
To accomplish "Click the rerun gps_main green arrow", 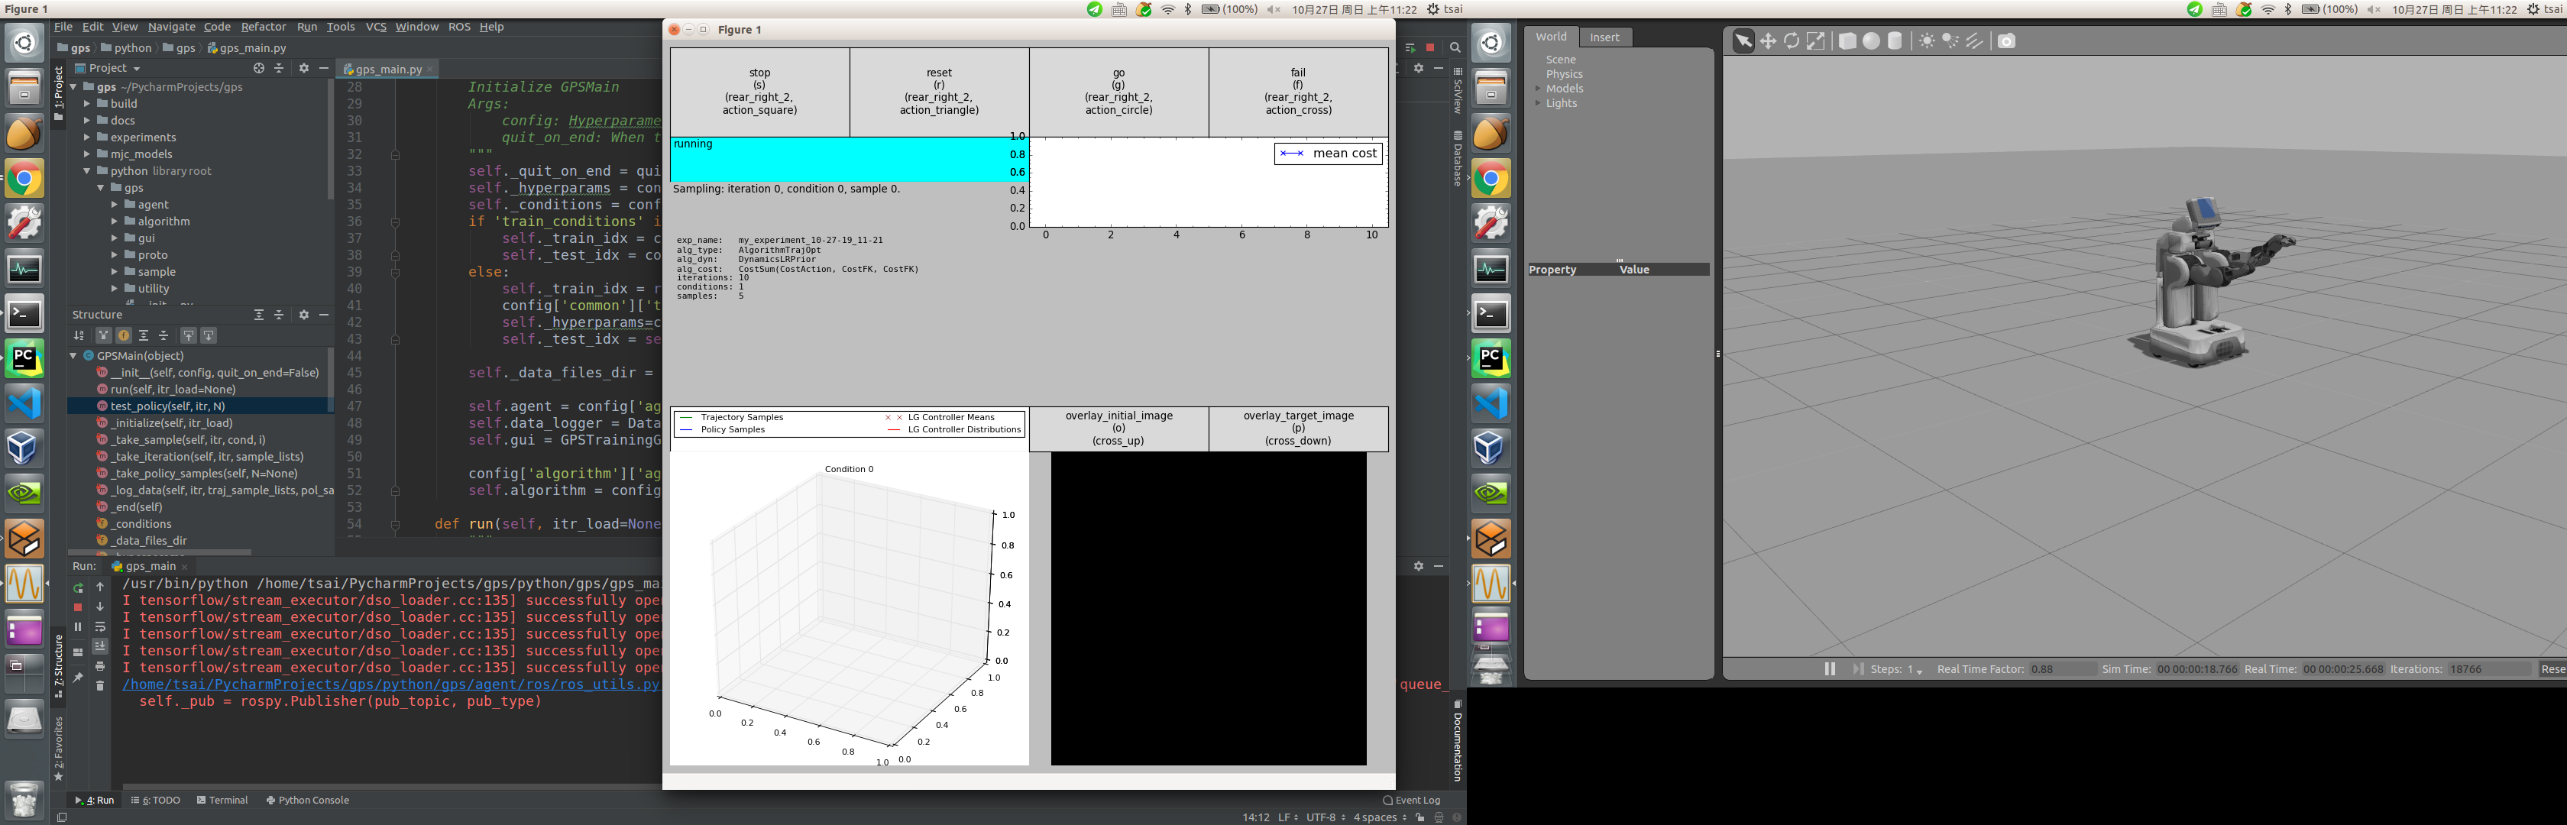I will (78, 588).
